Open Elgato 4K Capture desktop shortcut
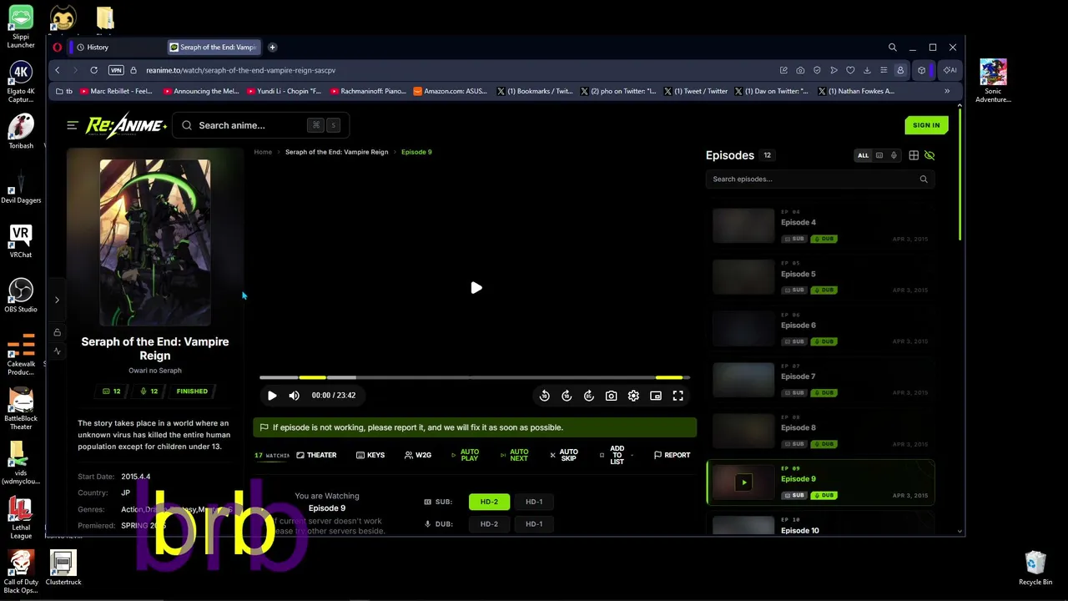Viewport: 1068px width, 601px height. (21, 82)
